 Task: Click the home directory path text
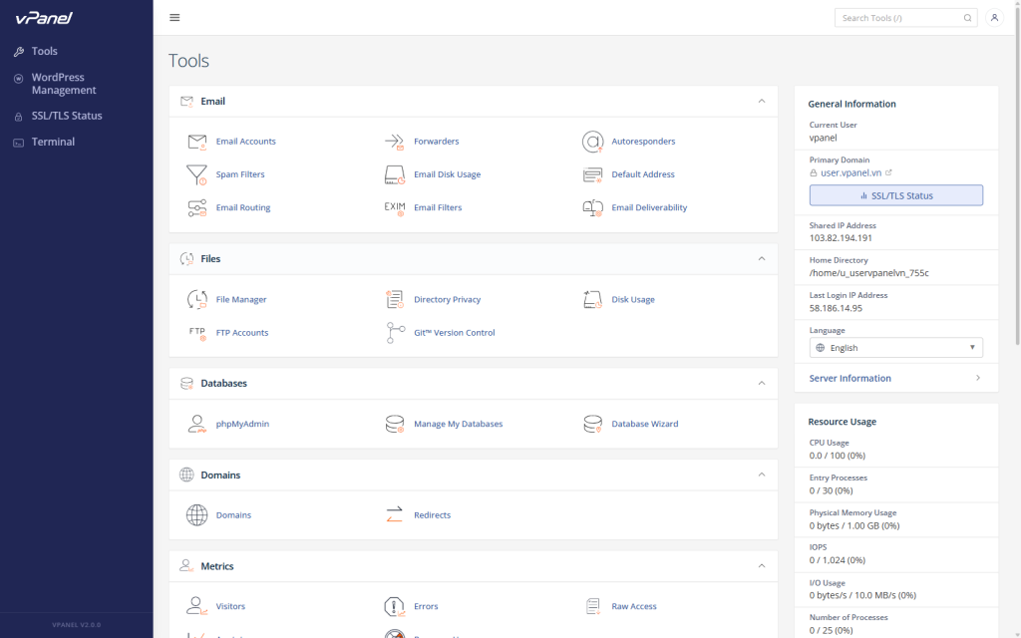click(868, 273)
